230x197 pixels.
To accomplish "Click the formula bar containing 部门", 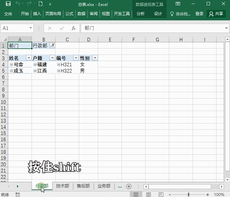I will click(152, 28).
